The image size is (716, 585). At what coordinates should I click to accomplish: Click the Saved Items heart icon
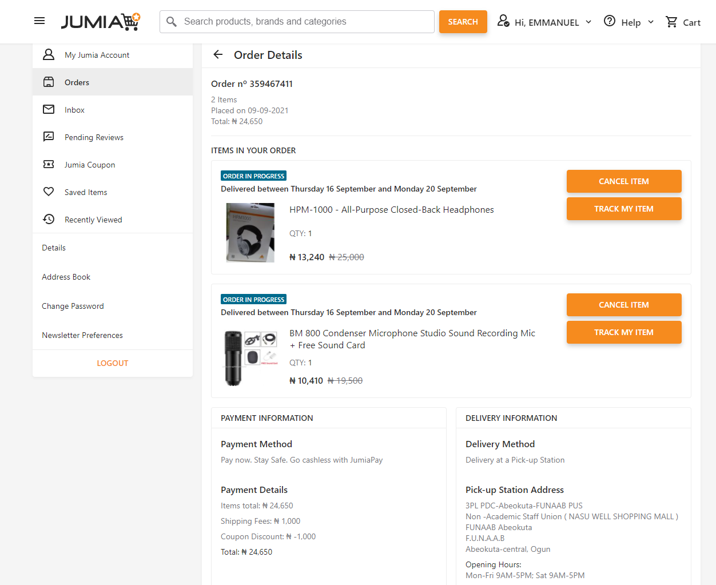coord(49,192)
